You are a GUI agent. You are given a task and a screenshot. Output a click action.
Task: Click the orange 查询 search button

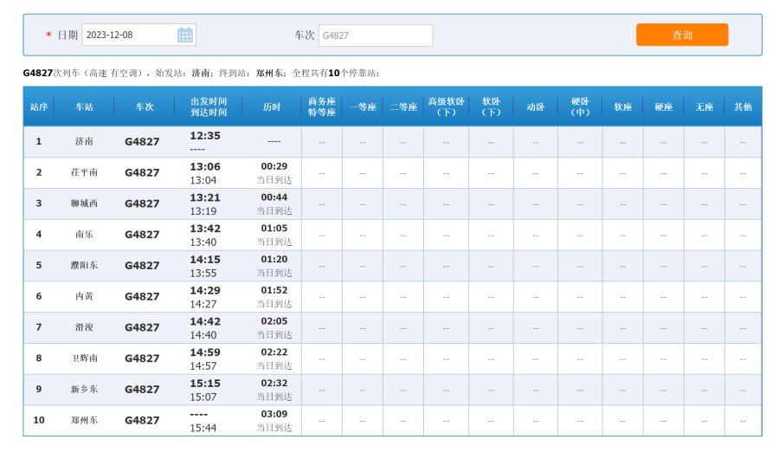682,35
